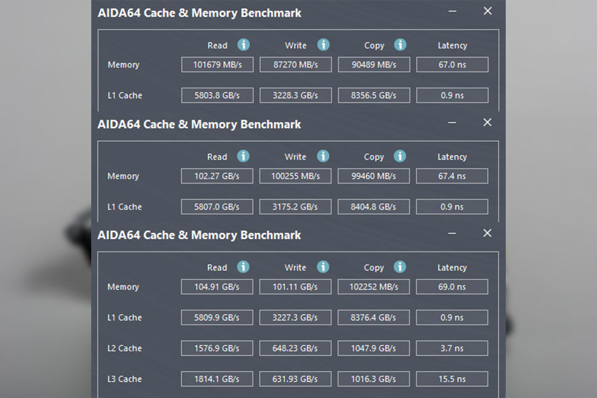The width and height of the screenshot is (597, 398).
Task: Click Write info icon in middle benchmark window
Action: coord(323,156)
